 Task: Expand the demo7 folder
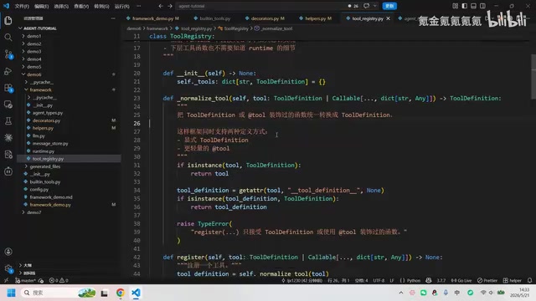[34, 212]
